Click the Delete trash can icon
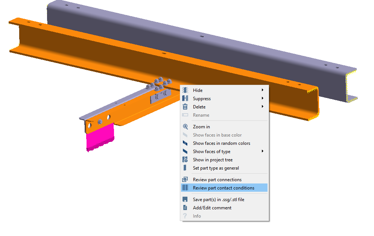The width and height of the screenshot is (374, 236). (185, 107)
